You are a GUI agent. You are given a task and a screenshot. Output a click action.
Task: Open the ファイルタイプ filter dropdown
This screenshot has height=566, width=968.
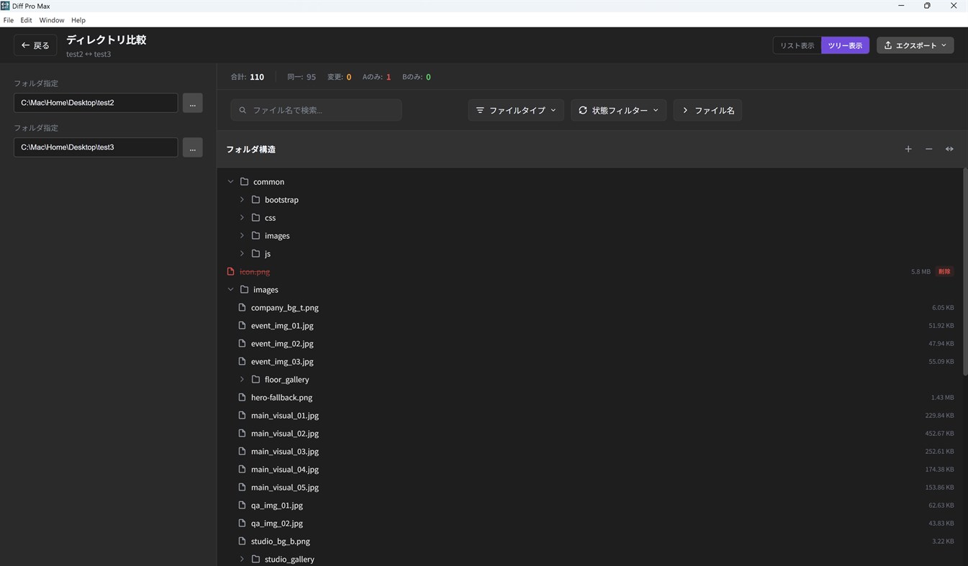tap(515, 110)
